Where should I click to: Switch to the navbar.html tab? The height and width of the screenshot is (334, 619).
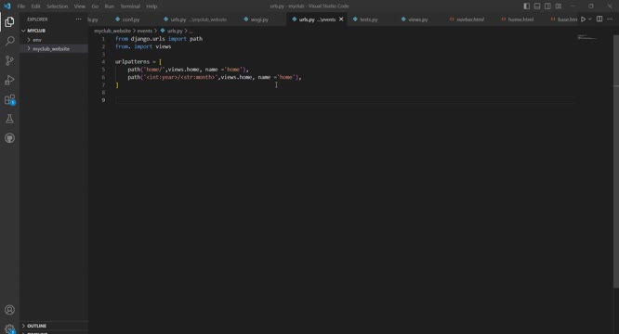(x=469, y=19)
